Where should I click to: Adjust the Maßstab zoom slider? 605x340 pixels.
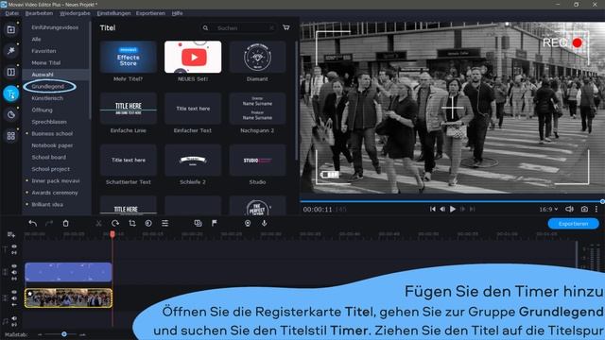click(x=64, y=334)
